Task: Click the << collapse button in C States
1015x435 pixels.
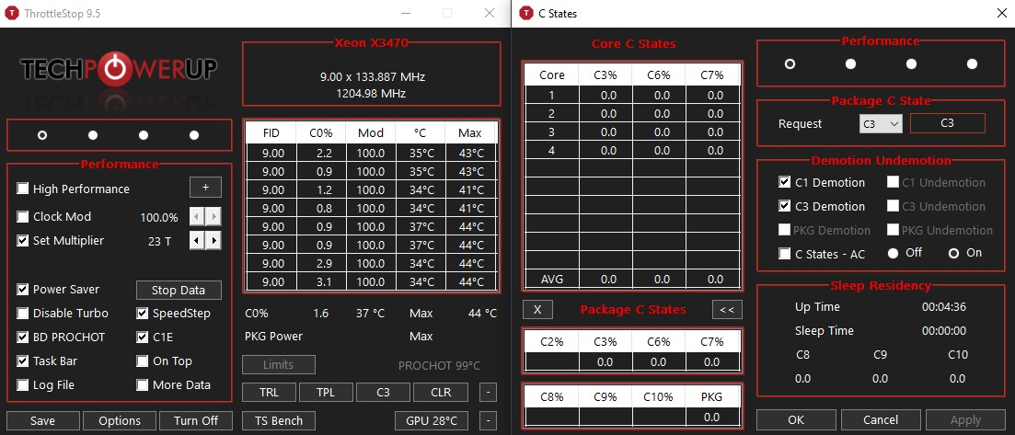Action: pyautogui.click(x=727, y=309)
